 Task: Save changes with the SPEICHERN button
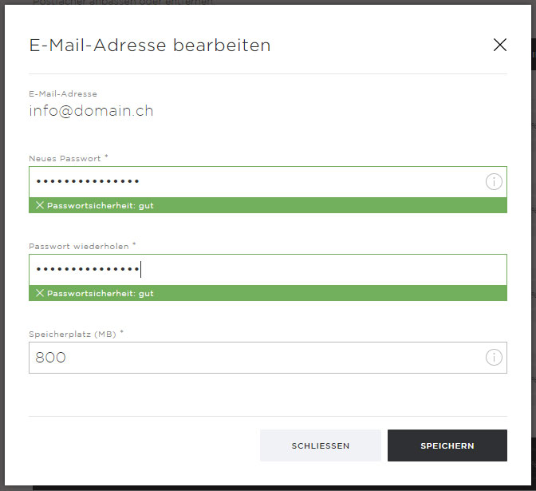click(447, 445)
